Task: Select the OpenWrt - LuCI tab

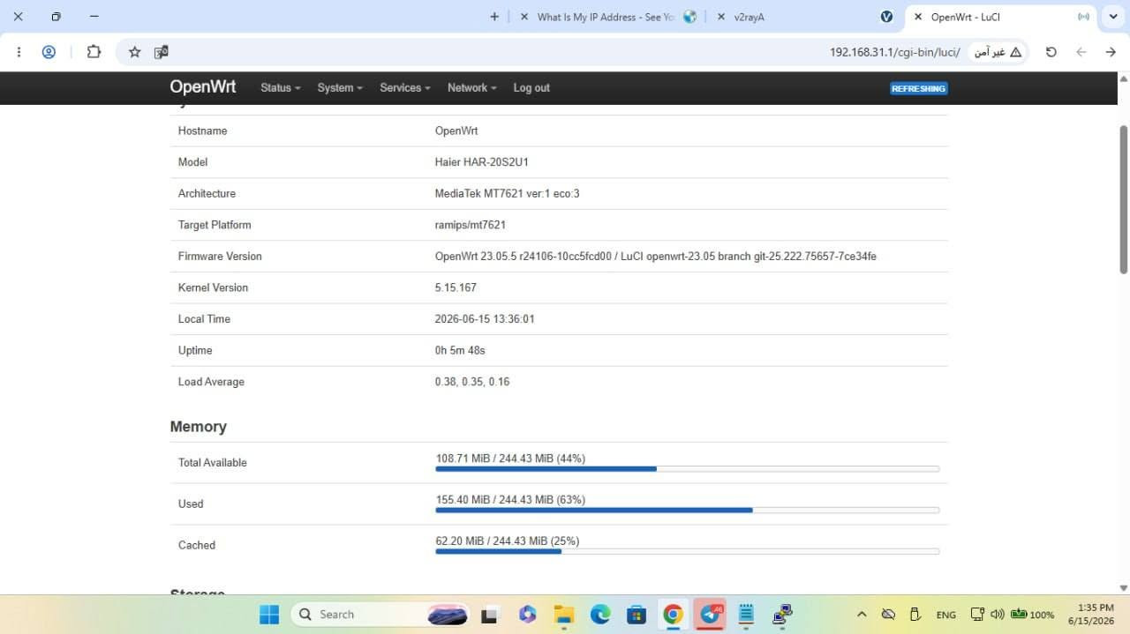Action: pos(1001,17)
